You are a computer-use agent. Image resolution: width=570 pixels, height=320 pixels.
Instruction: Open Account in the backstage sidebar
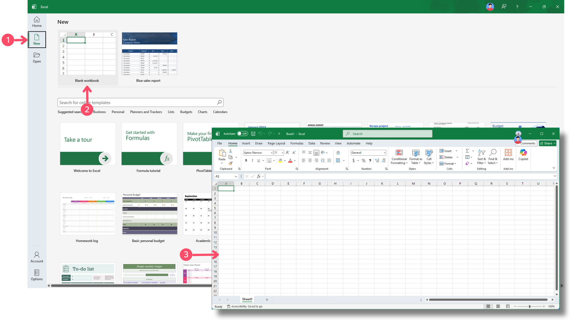[37, 257]
